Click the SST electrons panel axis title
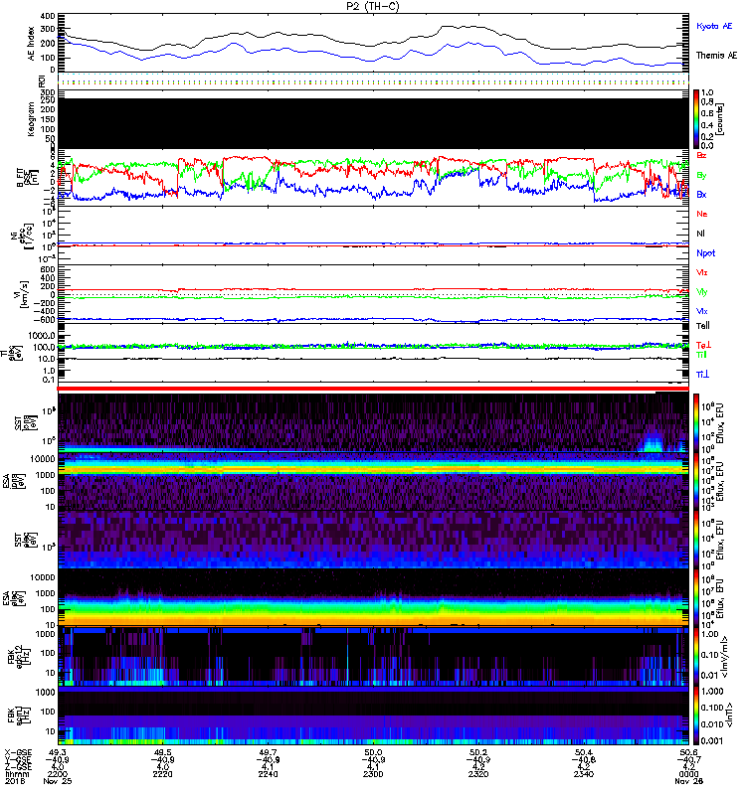The width and height of the screenshot is (746, 795). tap(26, 541)
